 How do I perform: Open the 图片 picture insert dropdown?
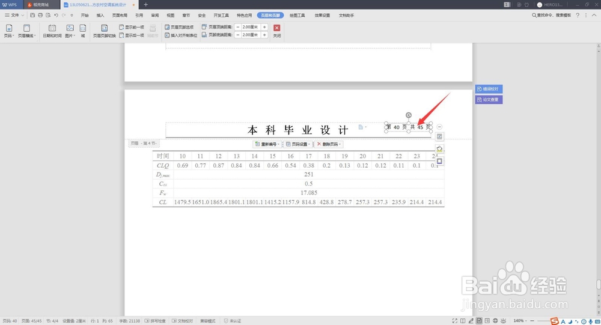[70, 31]
